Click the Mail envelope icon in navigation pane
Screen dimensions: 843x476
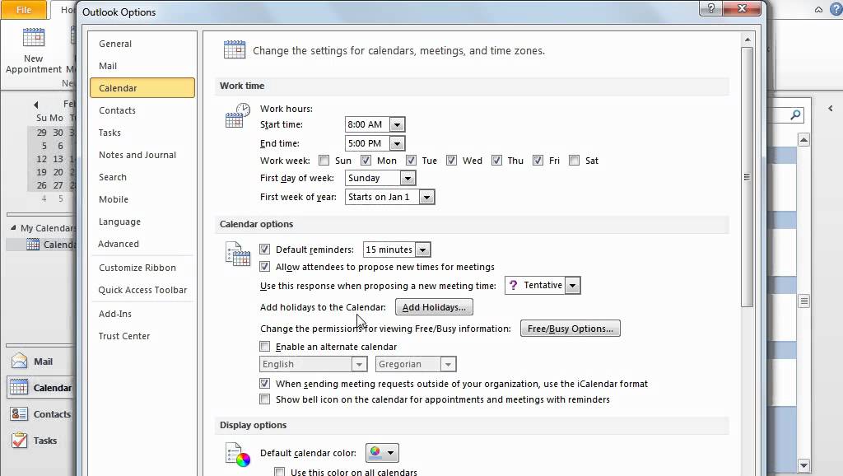[20, 361]
